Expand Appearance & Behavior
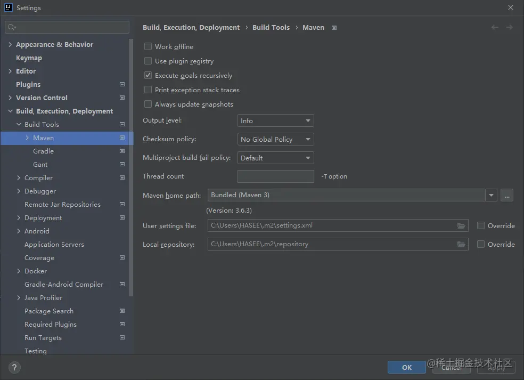 tap(10, 44)
